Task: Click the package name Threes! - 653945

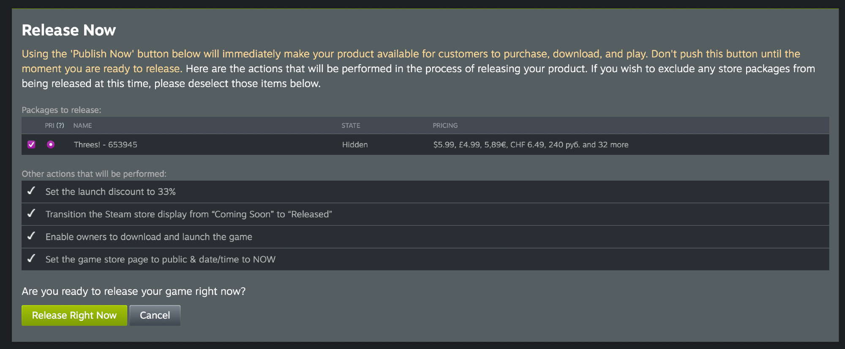Action: 106,145
